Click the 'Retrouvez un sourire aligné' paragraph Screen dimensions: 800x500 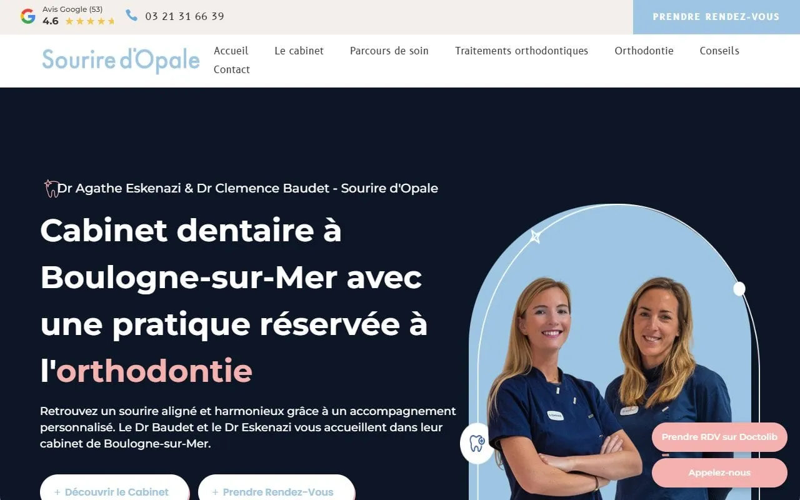coord(248,427)
